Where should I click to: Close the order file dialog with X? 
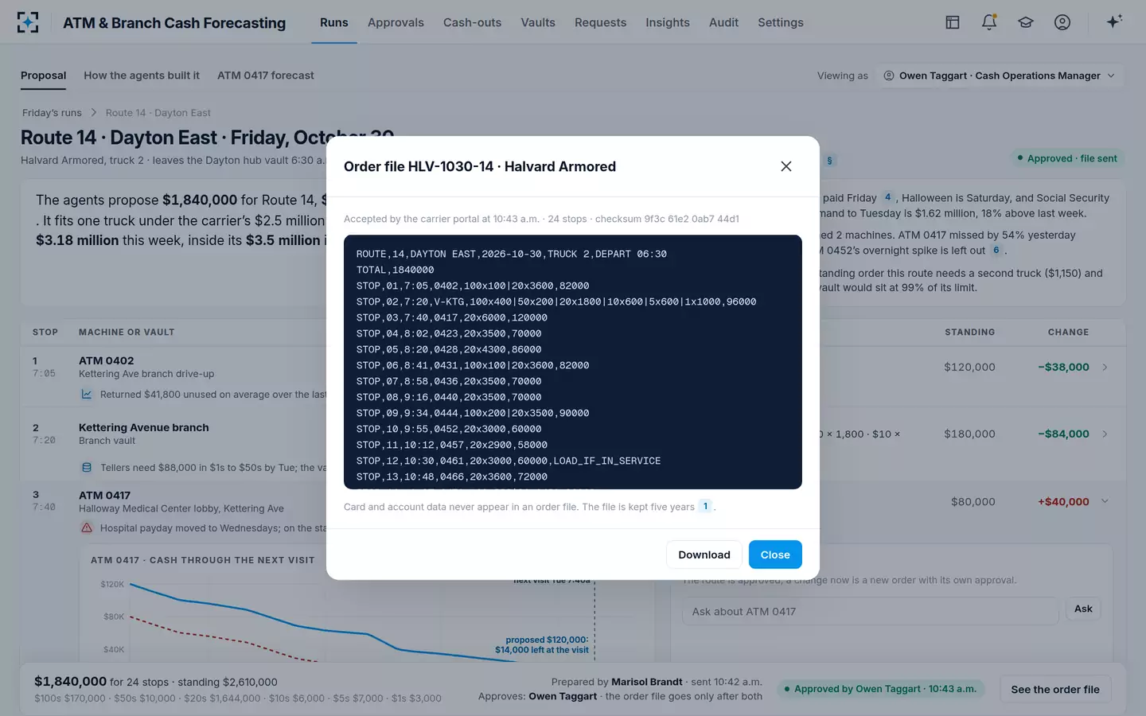(786, 166)
